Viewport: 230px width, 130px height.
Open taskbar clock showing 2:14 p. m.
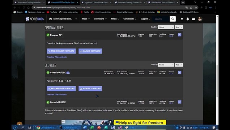click(x=204, y=128)
